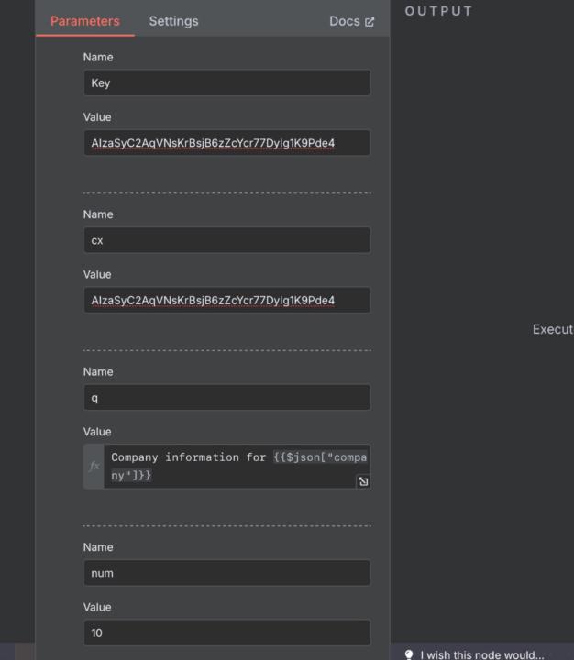574x660 pixels.
Task: Focus the Name field containing "num"
Action: coord(226,573)
